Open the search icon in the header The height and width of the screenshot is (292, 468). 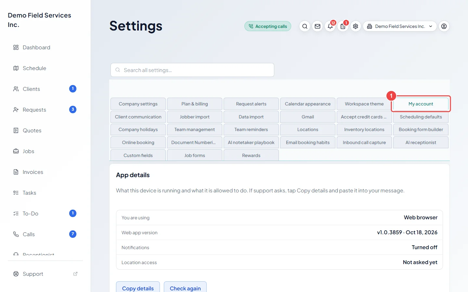[x=305, y=26]
